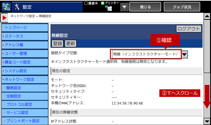Click the 無線（インフラストラクチャーモード） select field
The width and height of the screenshot is (211, 125).
click(146, 54)
